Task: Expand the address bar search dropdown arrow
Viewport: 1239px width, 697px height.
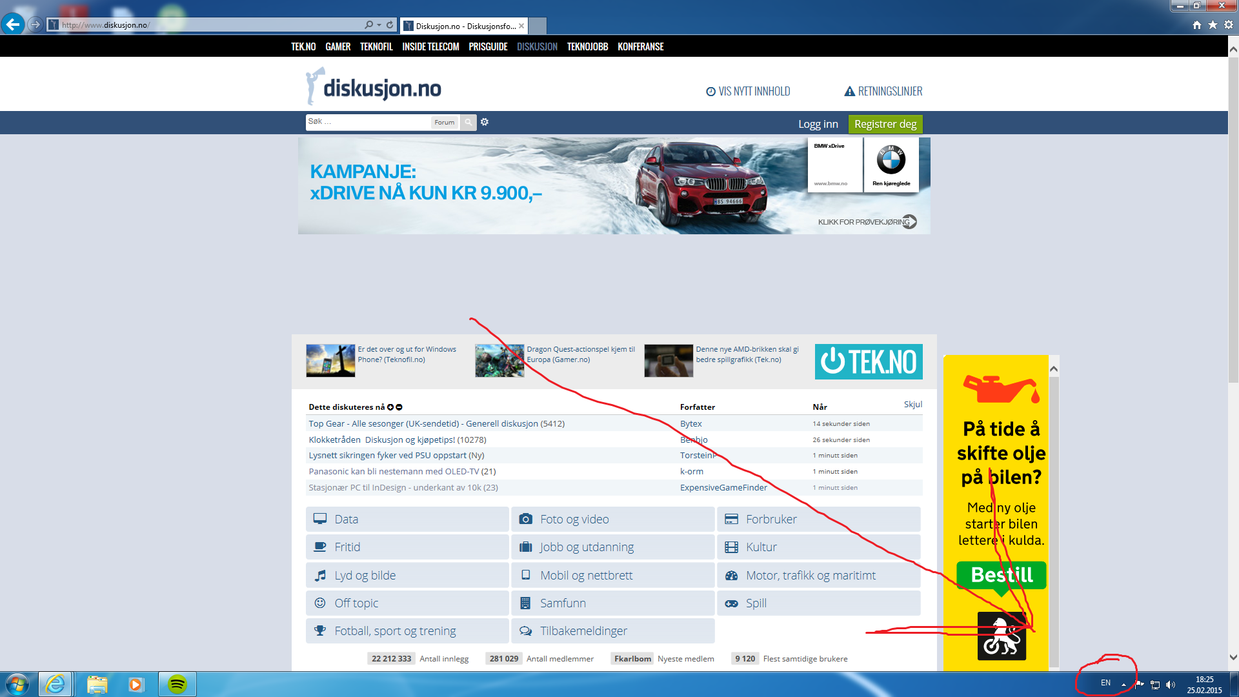Action: tap(379, 25)
